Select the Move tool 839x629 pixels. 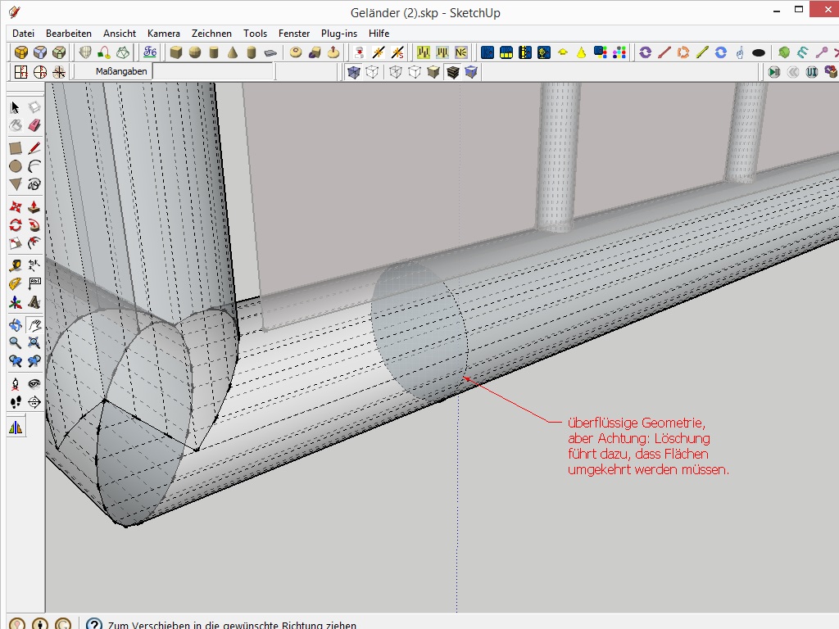click(x=15, y=206)
